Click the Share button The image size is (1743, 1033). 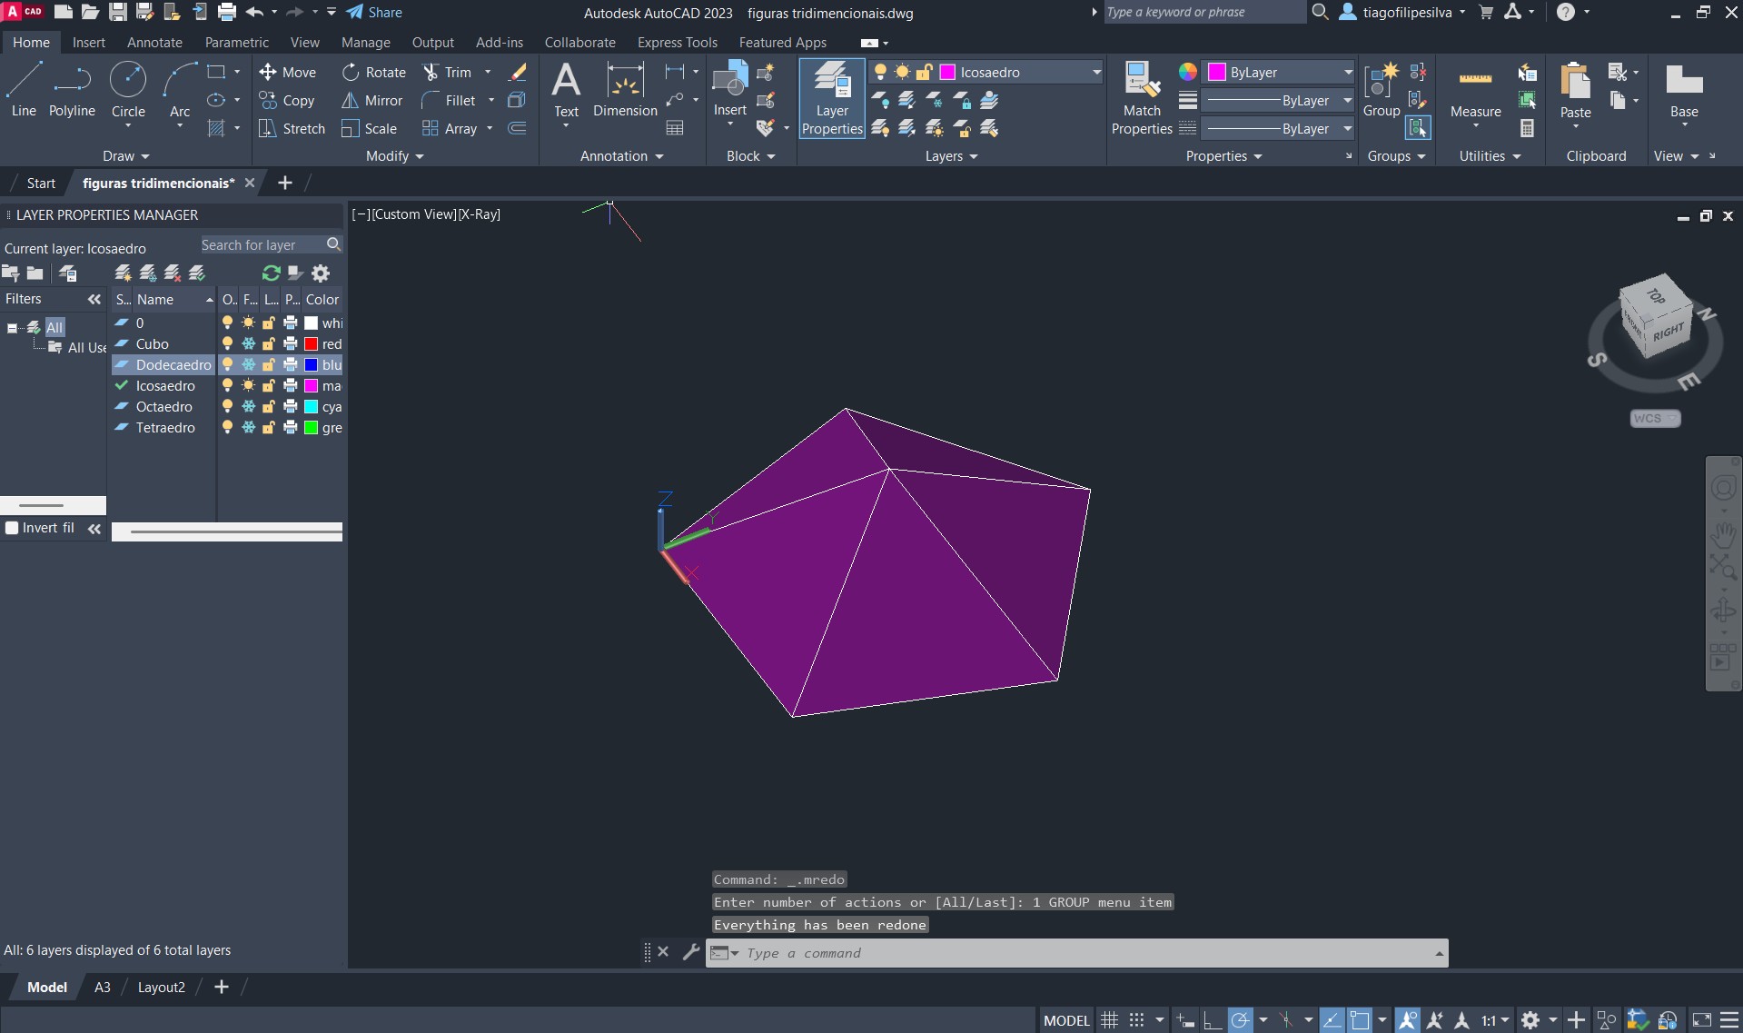(374, 13)
